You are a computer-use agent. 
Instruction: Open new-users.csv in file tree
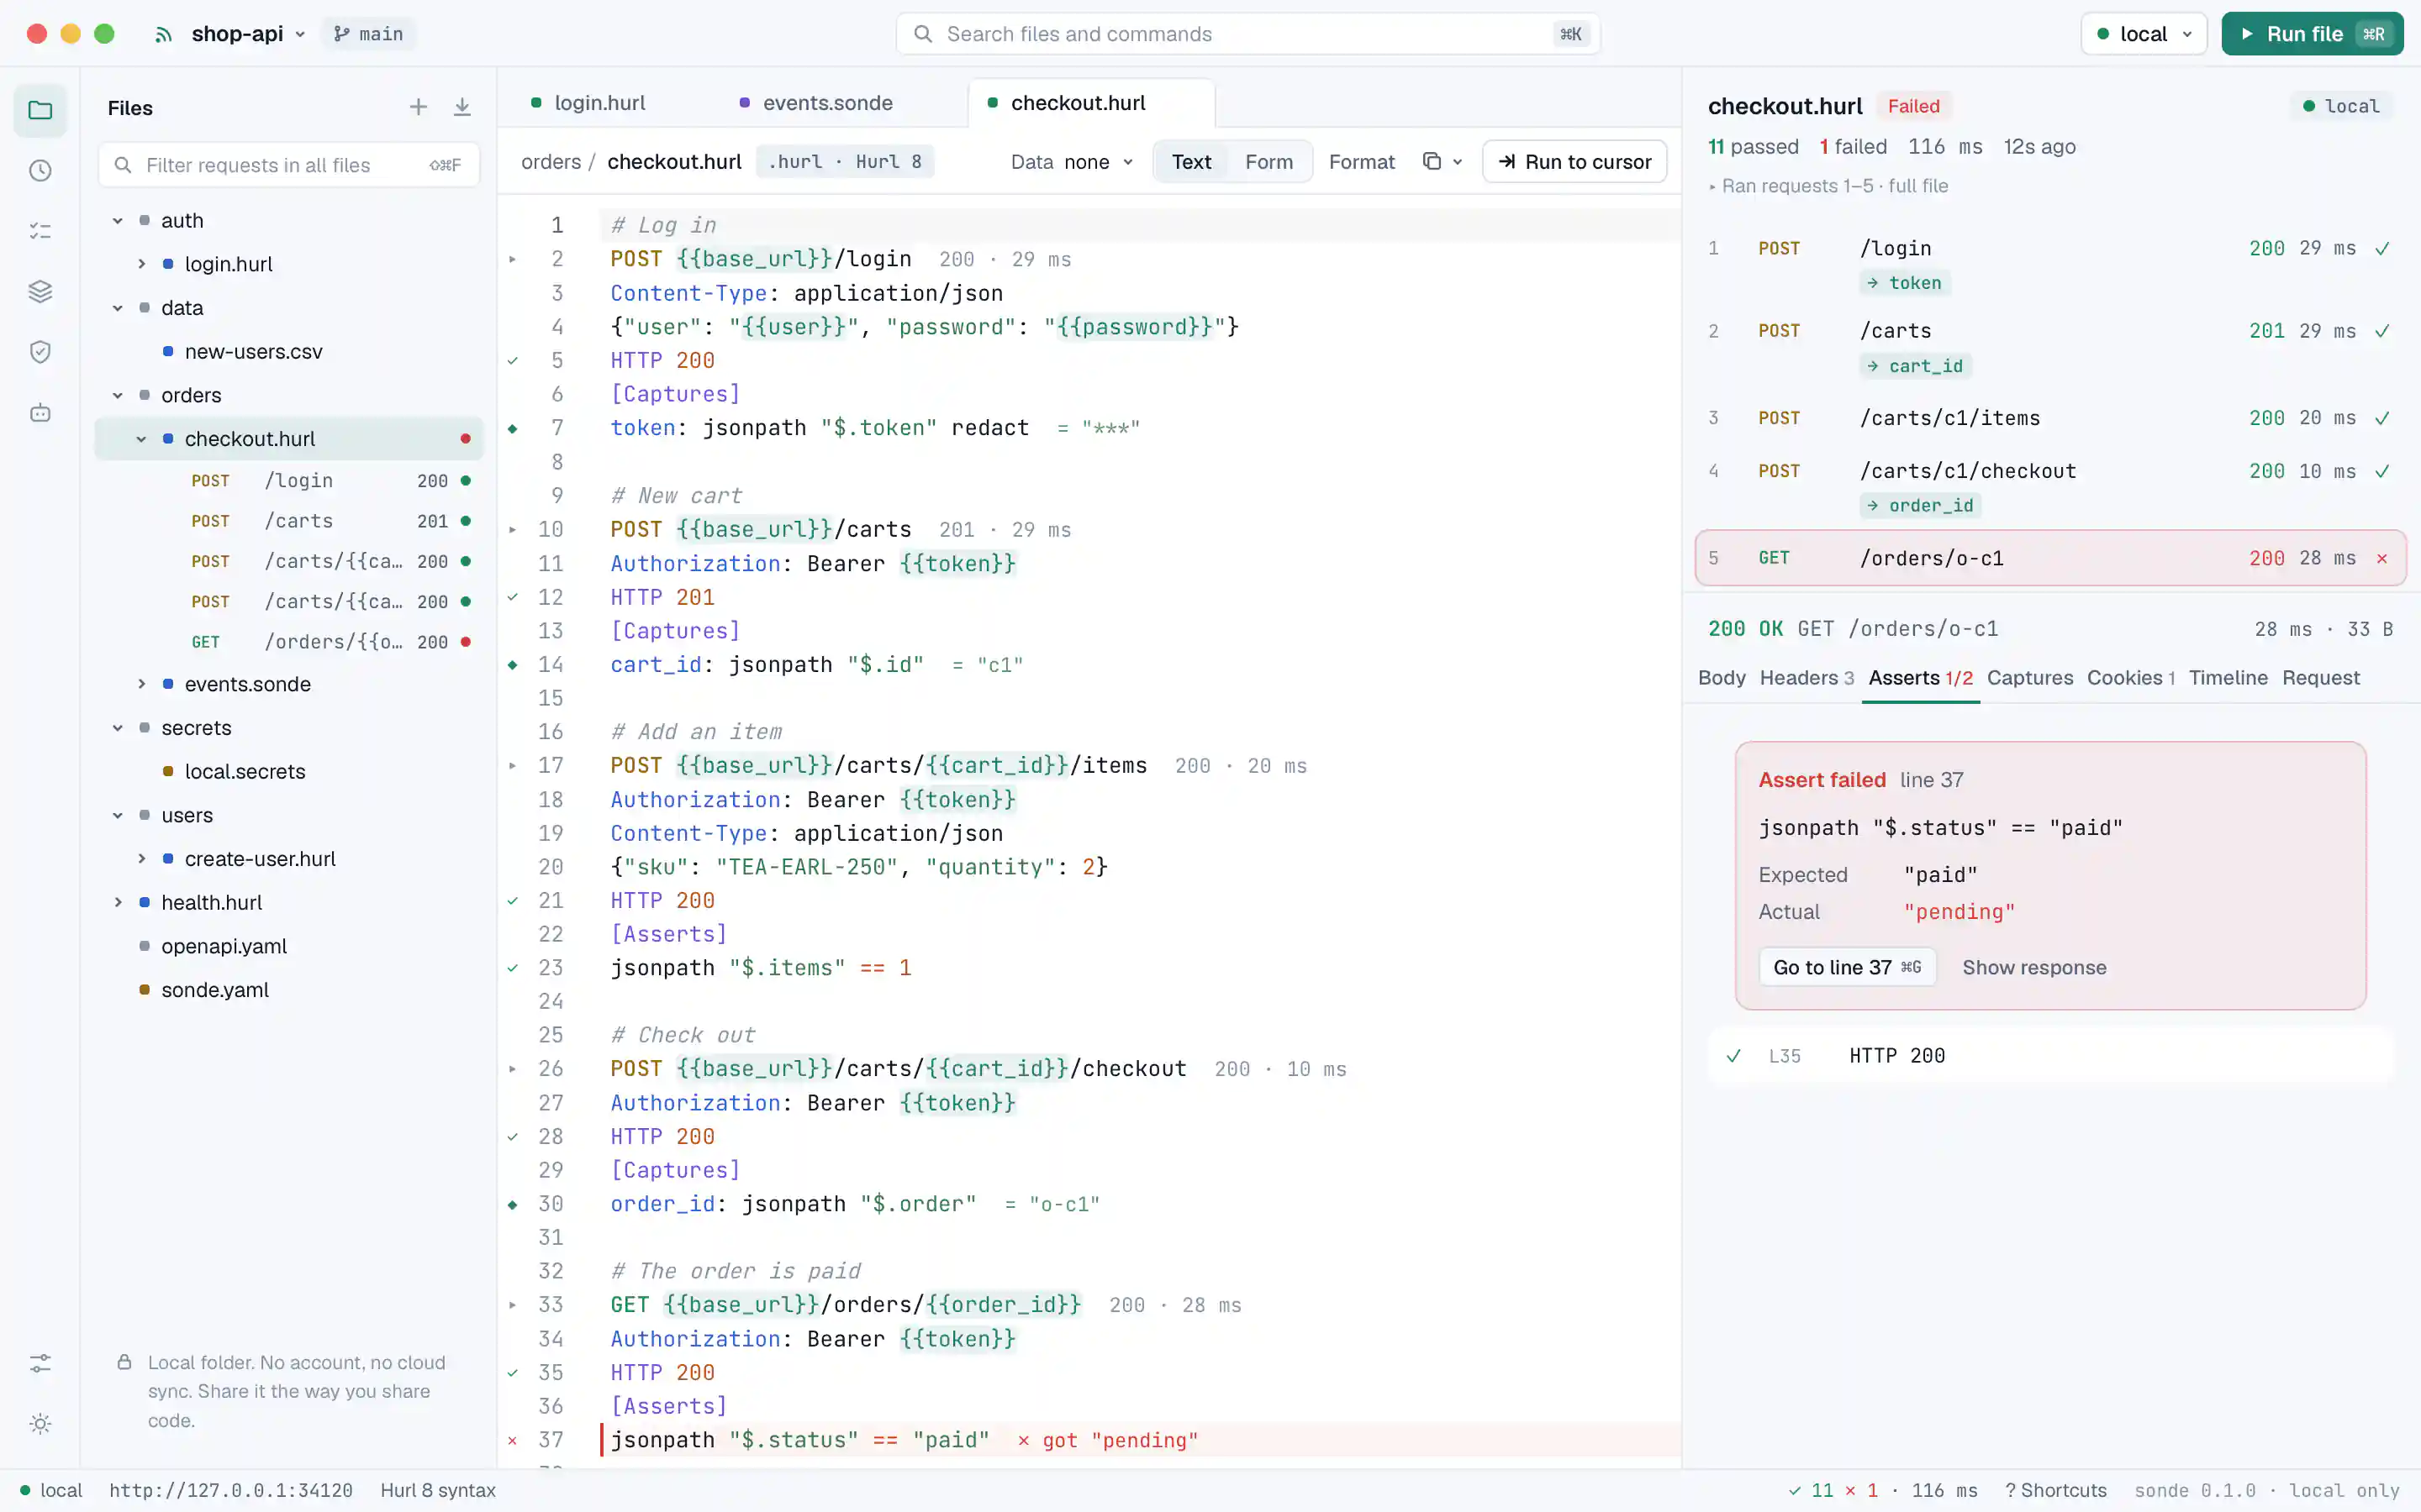tap(253, 351)
